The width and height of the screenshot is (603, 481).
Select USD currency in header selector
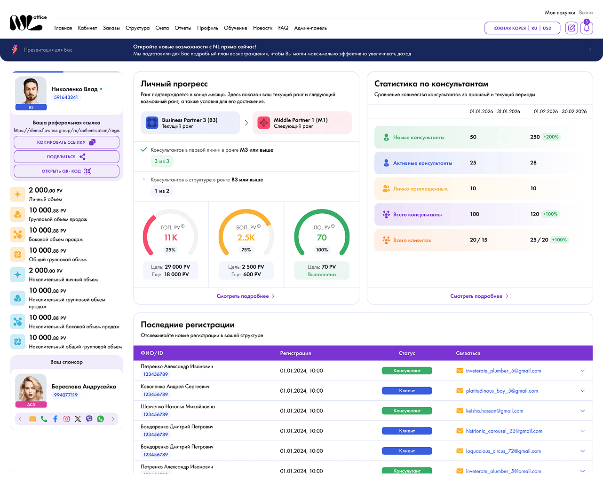(x=547, y=28)
